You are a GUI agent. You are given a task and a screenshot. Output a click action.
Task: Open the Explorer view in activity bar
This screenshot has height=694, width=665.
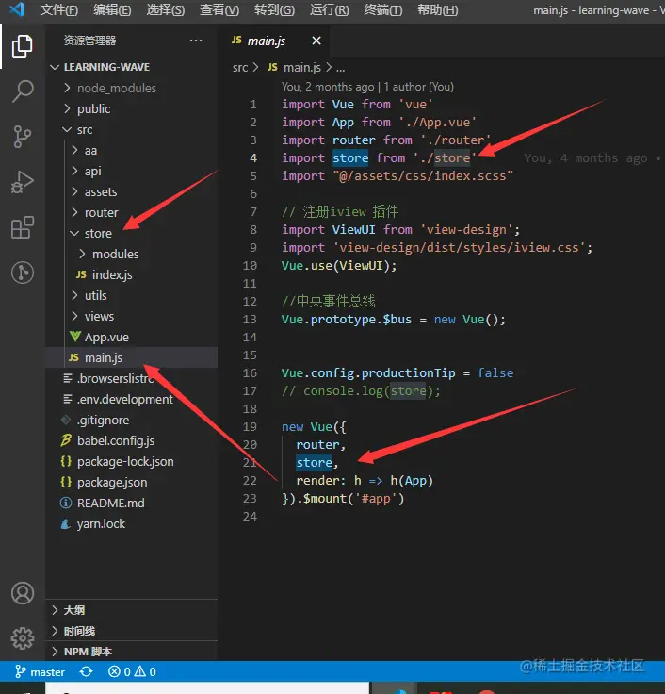[x=22, y=46]
